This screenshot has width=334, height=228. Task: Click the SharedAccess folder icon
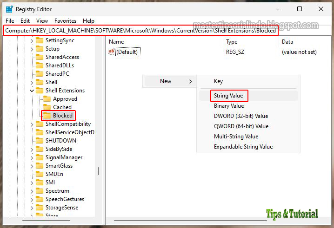tap(40, 57)
